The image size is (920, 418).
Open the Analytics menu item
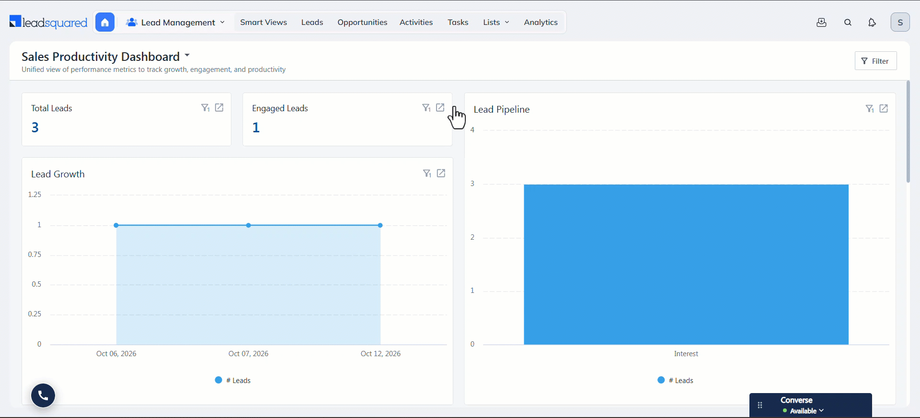coord(541,23)
